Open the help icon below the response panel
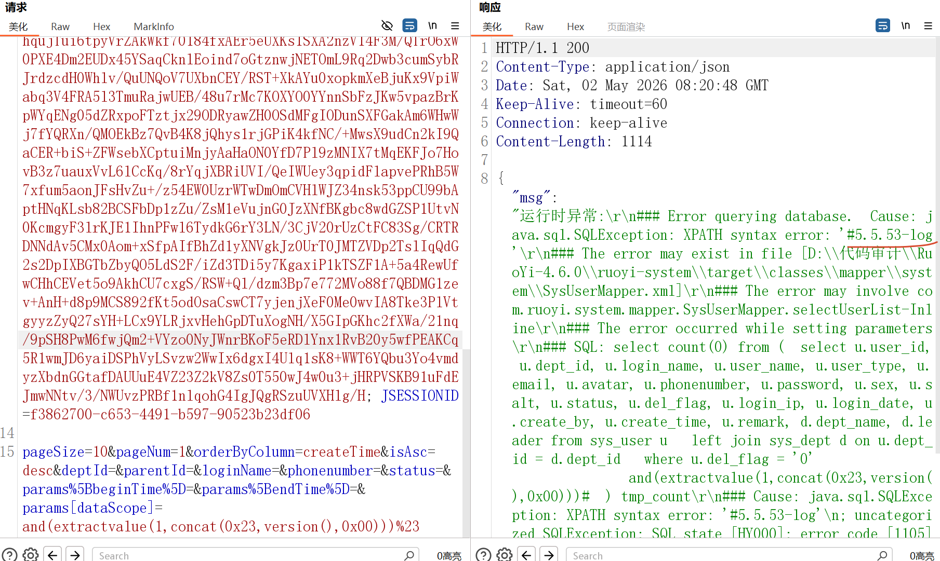940x561 pixels. (484, 555)
